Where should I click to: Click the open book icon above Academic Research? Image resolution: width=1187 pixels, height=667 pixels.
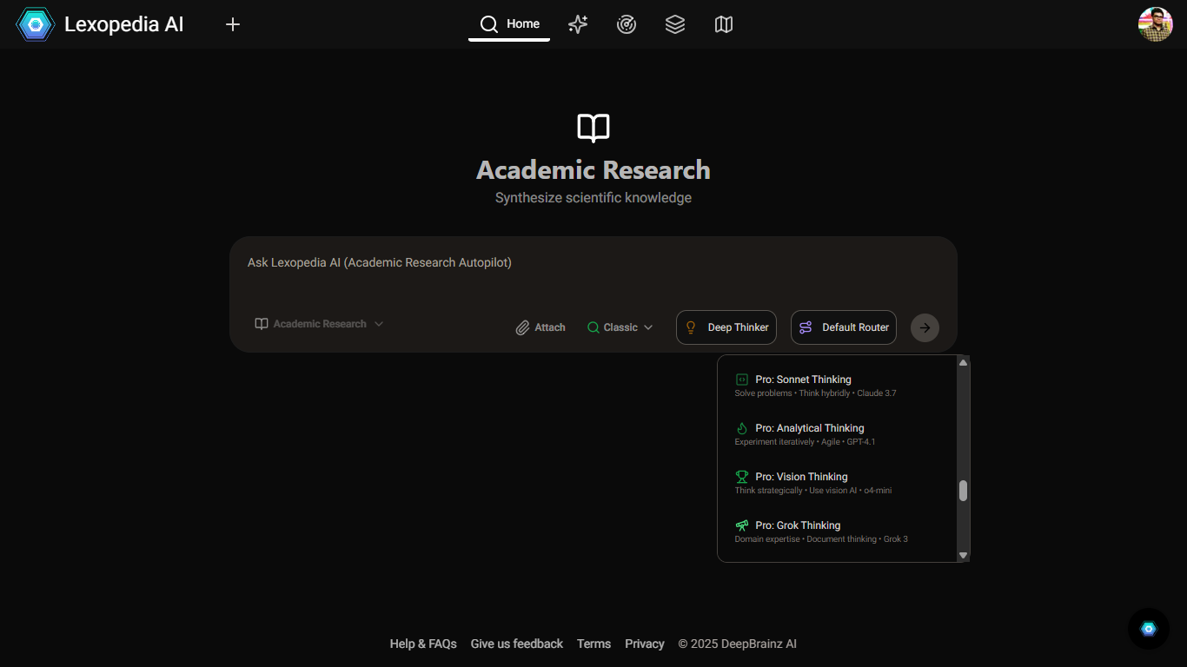coord(593,128)
